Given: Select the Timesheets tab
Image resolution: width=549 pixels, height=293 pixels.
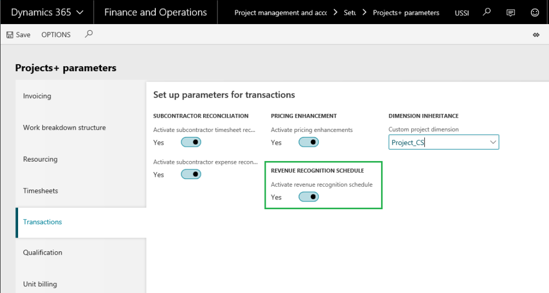Looking at the screenshot, I should (41, 191).
